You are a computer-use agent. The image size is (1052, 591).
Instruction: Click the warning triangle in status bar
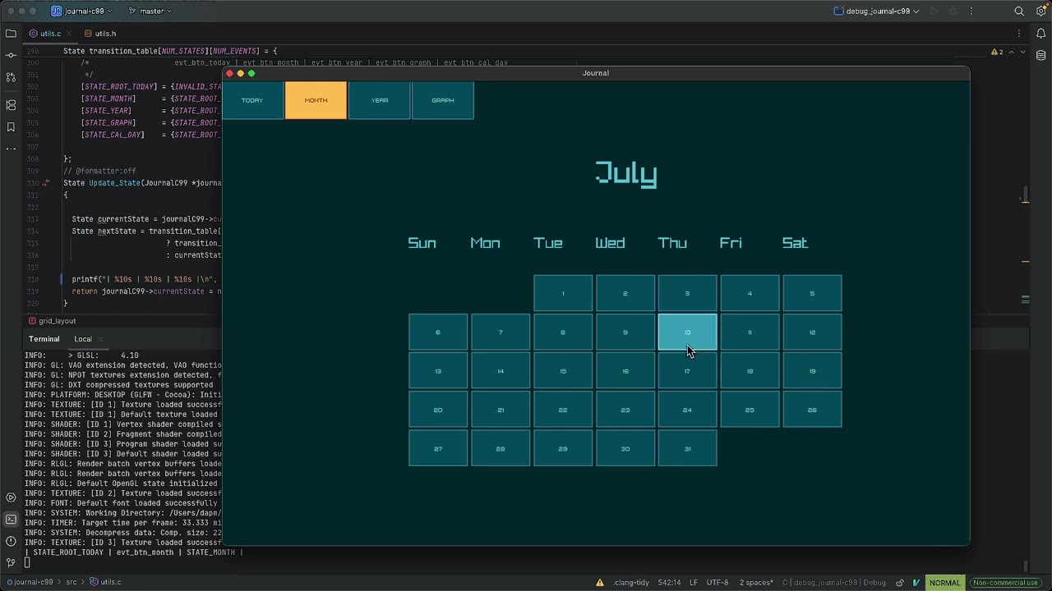pos(600,583)
